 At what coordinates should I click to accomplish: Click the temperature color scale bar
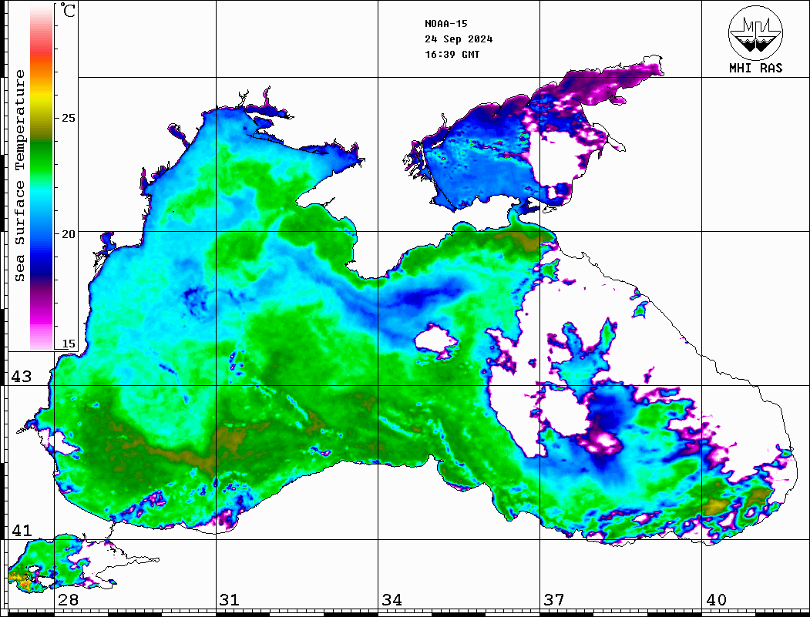pyautogui.click(x=42, y=178)
